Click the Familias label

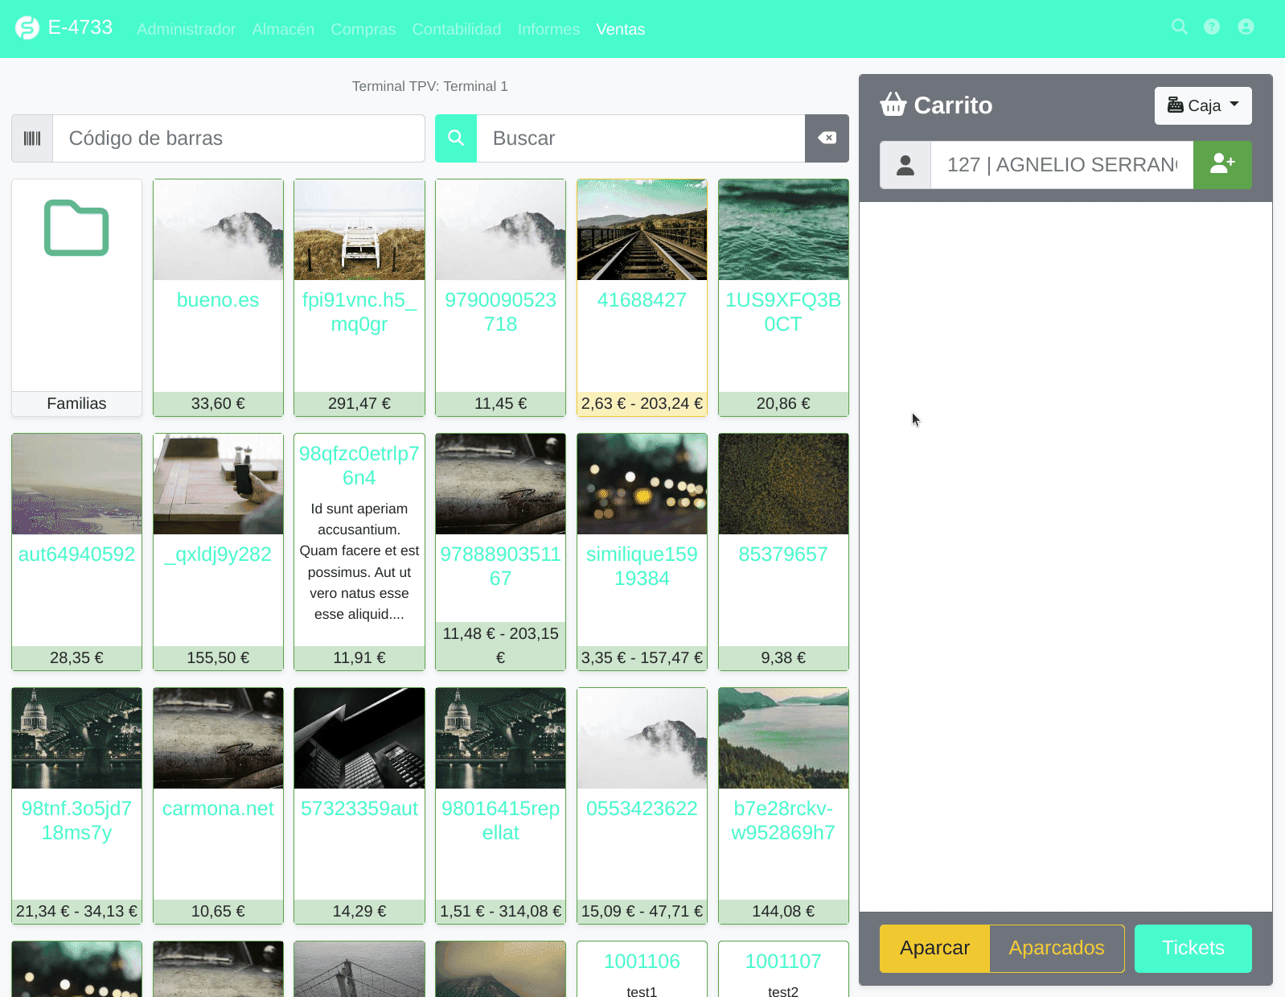tap(76, 403)
